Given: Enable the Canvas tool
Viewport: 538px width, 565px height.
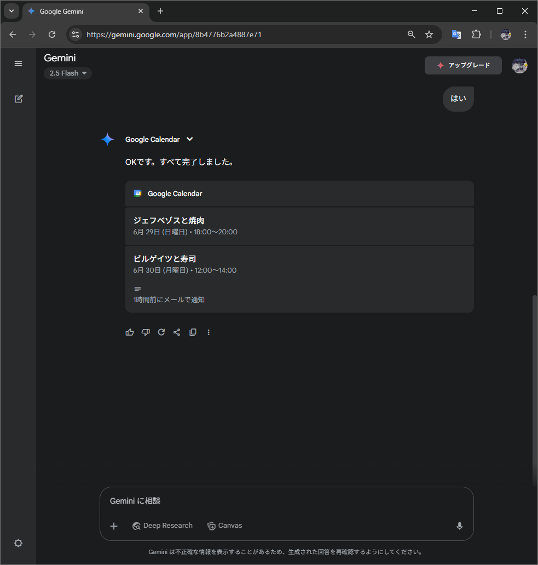Looking at the screenshot, I should click(x=225, y=526).
